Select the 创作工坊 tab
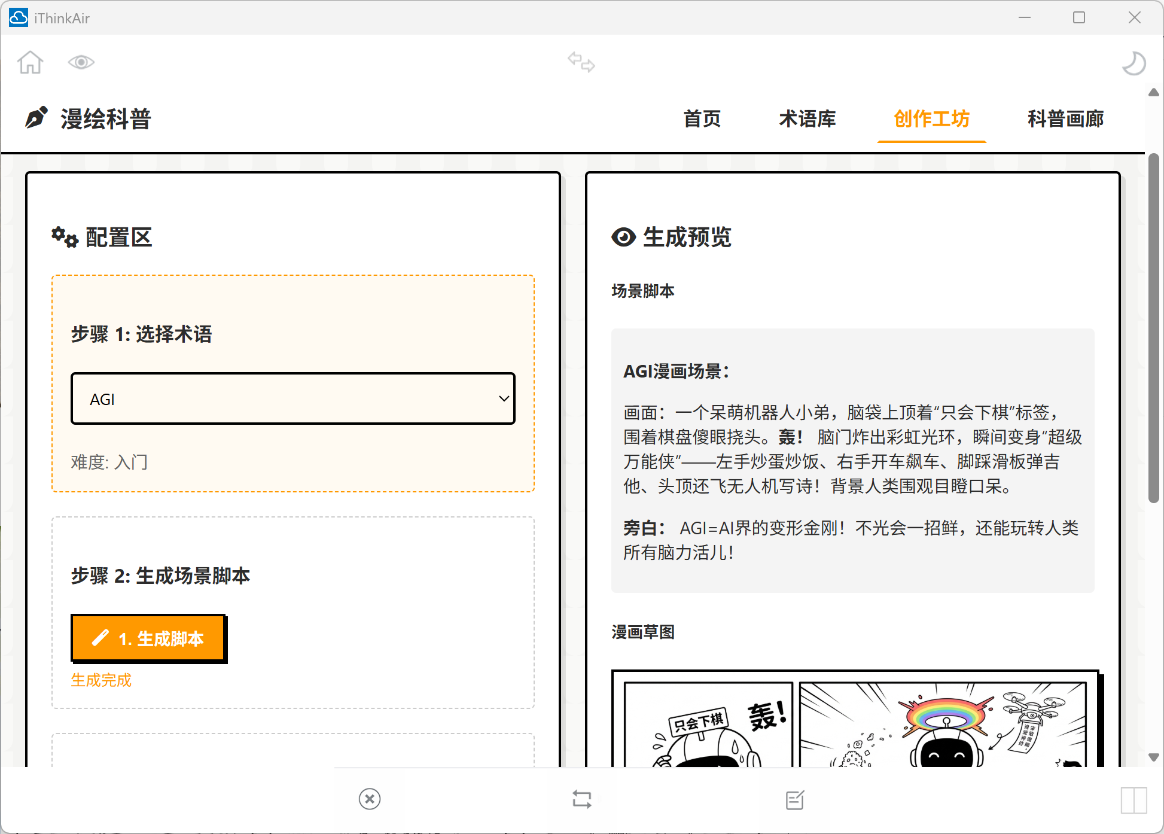Screen dimensions: 1164x834 tap(932, 119)
